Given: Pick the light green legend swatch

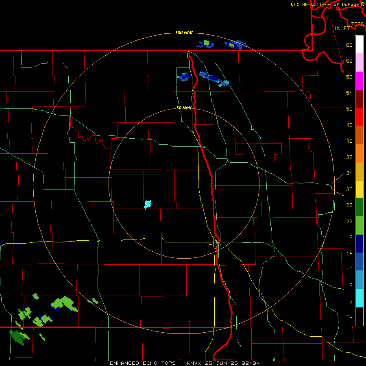Looking at the screenshot, I should coord(359,225).
